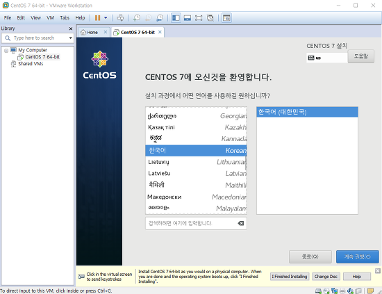Open the Tabs menu

click(65, 18)
